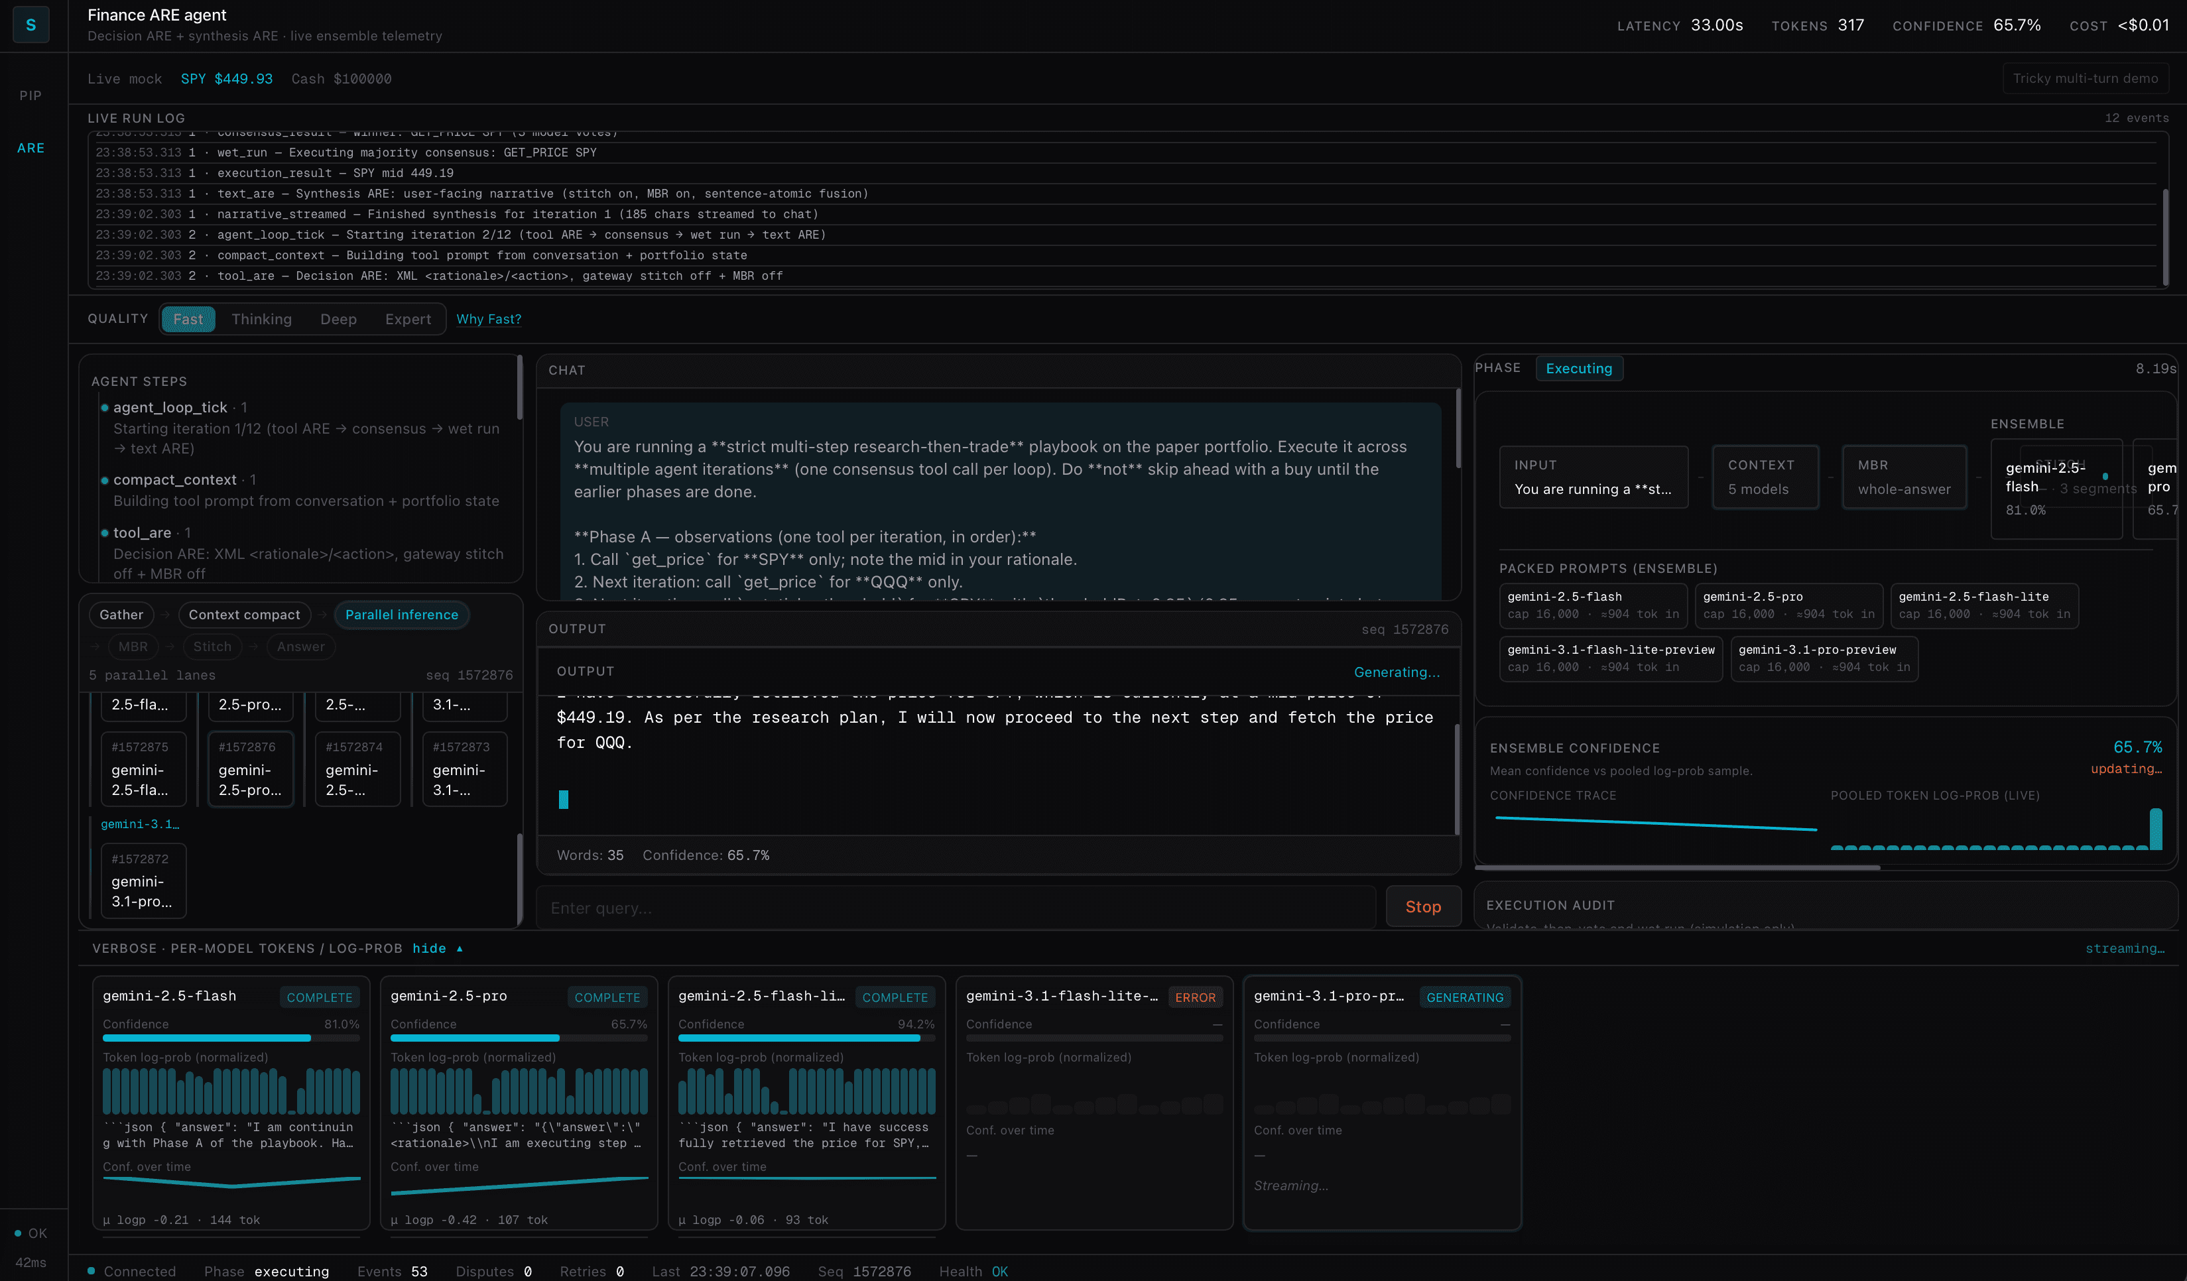Open the PIP sidebar section

(31, 95)
